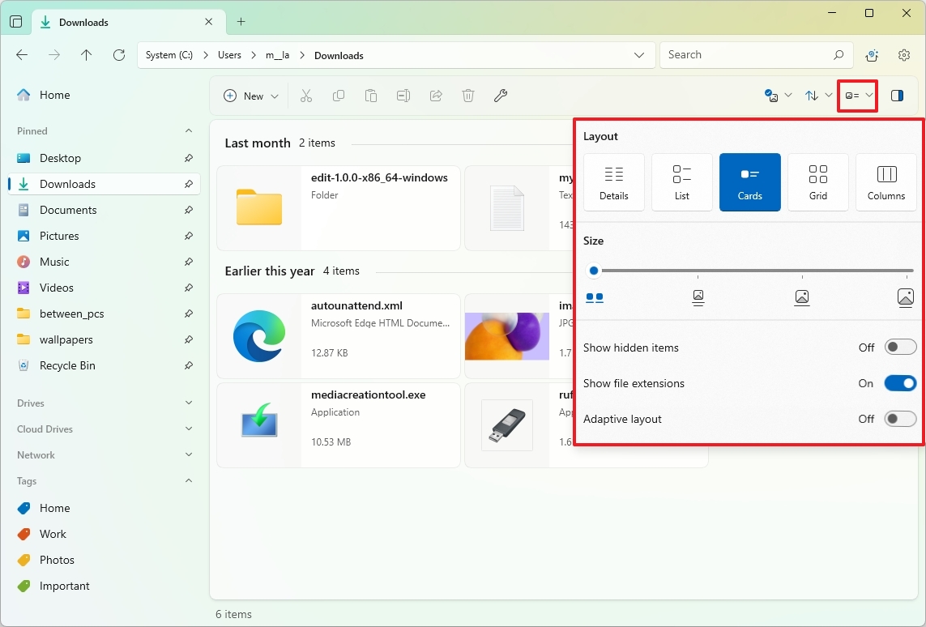The image size is (926, 627).
Task: Disable Show file extensions
Action: 900,382
